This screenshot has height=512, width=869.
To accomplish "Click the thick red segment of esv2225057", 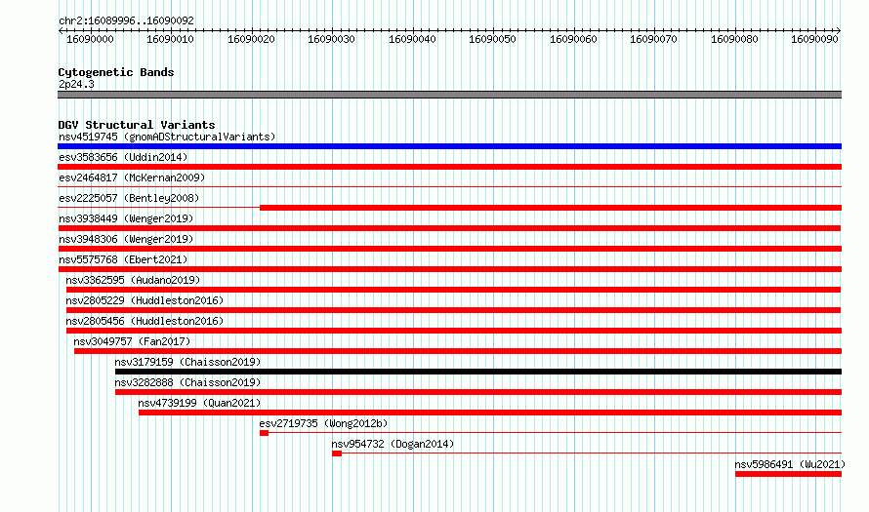I will tap(551, 208).
